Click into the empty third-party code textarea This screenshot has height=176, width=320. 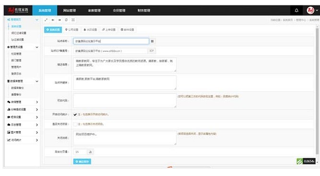125,101
